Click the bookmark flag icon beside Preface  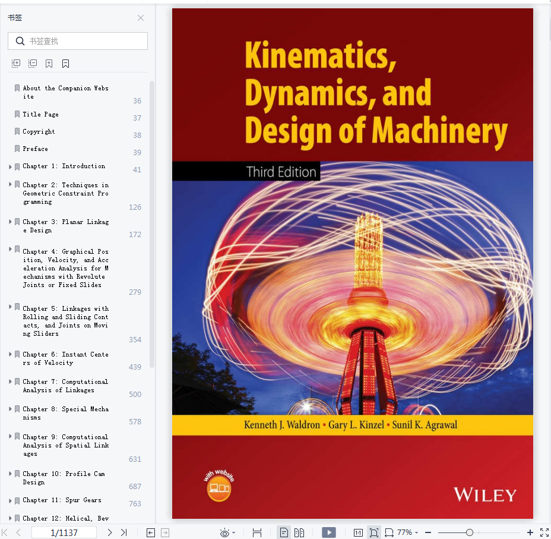point(17,149)
